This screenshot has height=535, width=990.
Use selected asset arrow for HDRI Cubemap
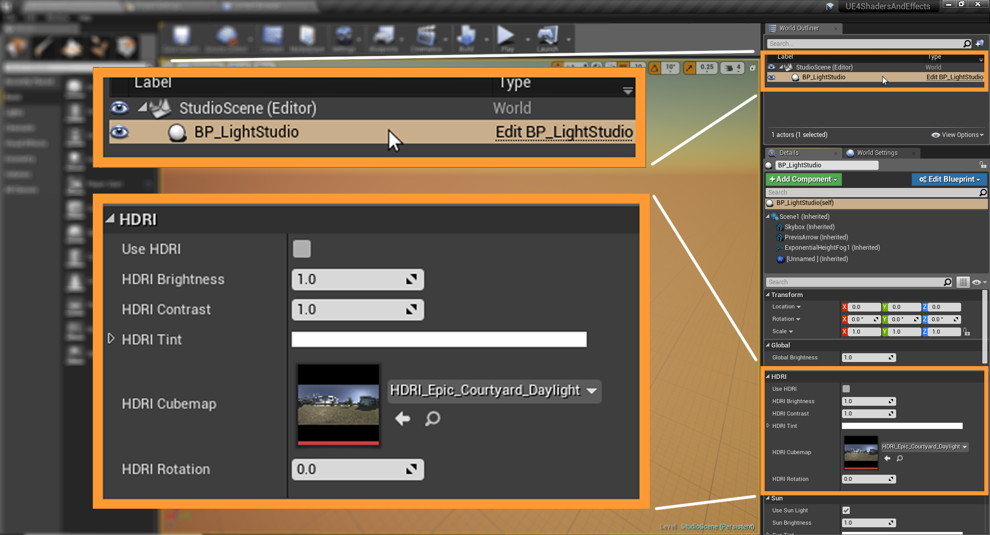[887, 458]
